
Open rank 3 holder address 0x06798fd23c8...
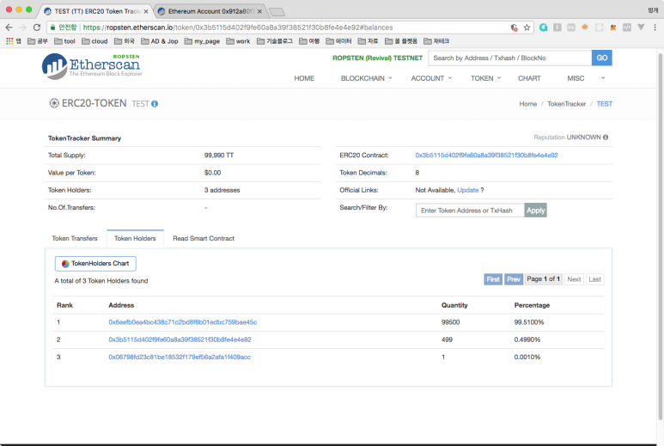[180, 357]
